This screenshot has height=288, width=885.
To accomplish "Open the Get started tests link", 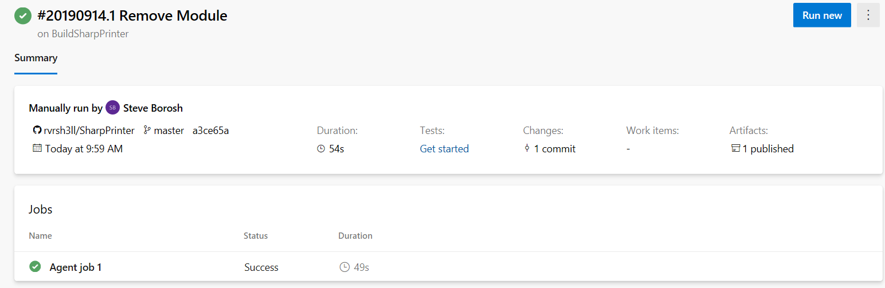I will tap(444, 149).
